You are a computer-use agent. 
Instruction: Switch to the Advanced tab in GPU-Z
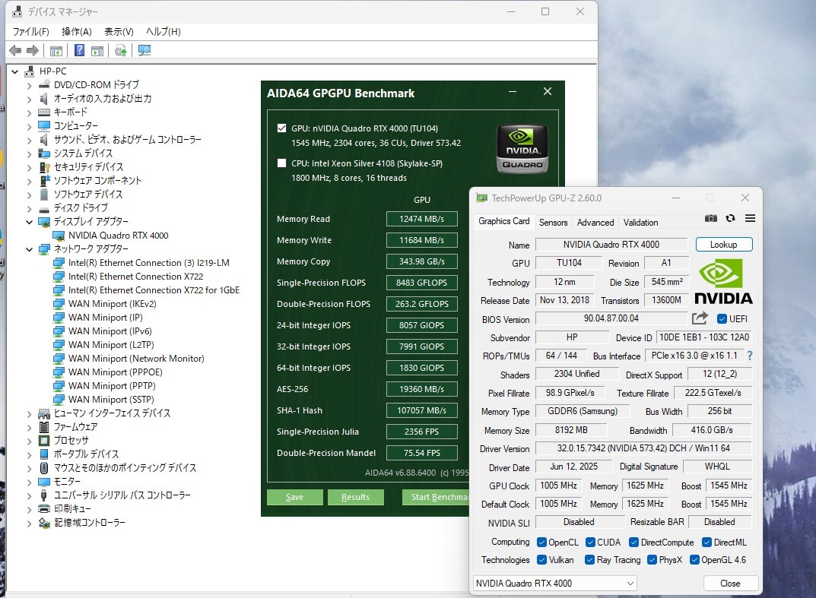coord(595,223)
